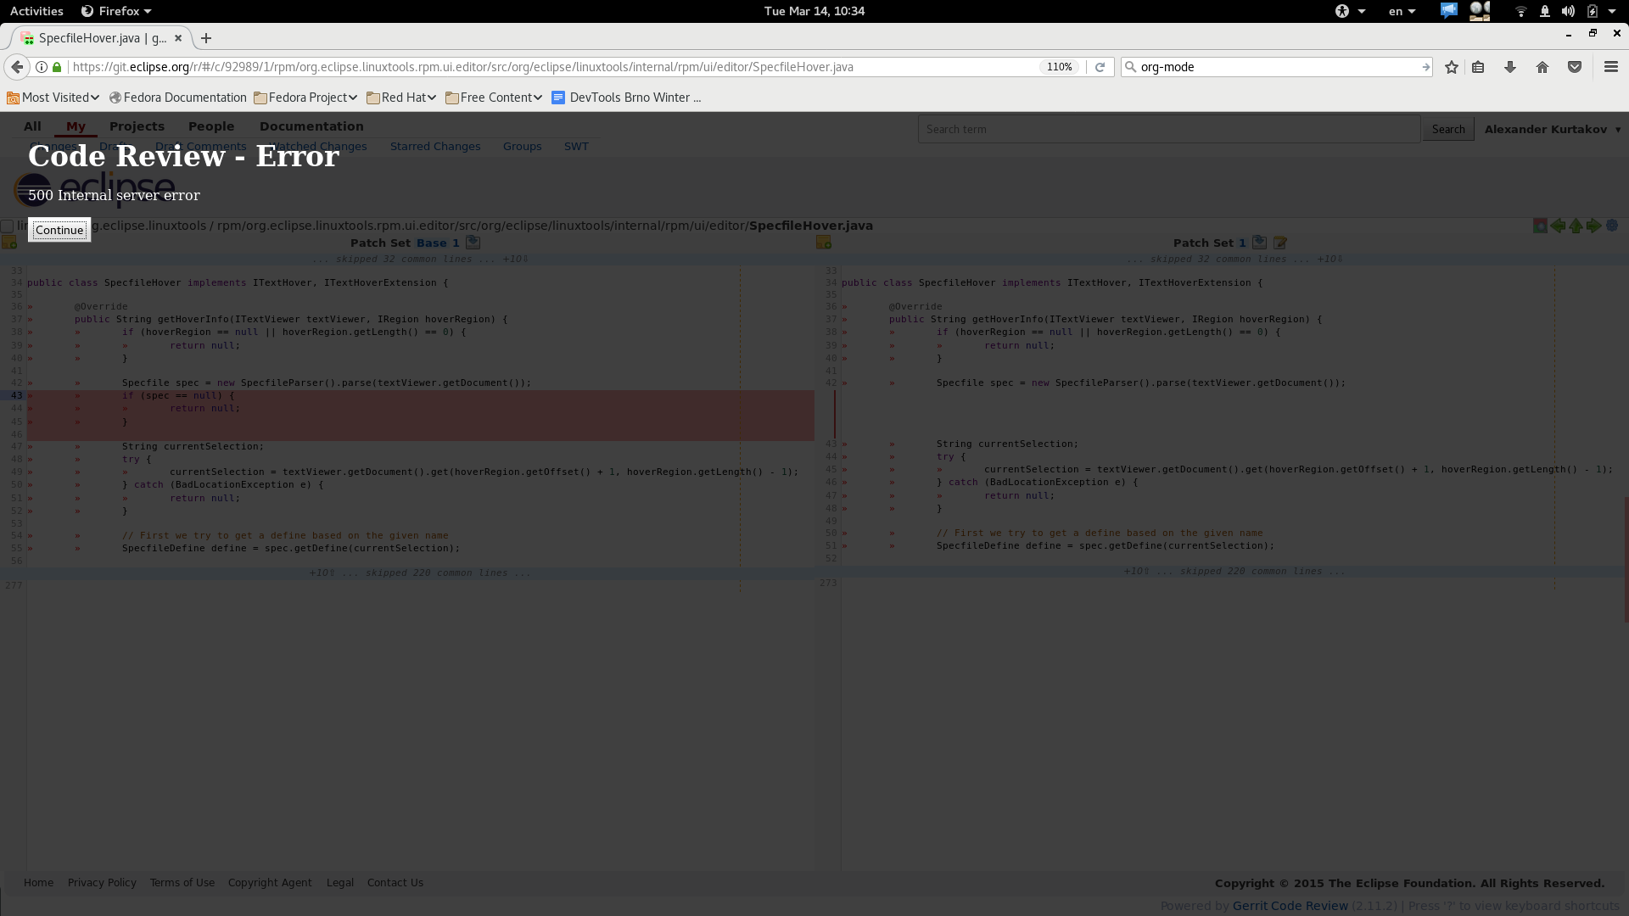The height and width of the screenshot is (916, 1629).
Task: Open the downloads arrow panel
Action: (x=1510, y=67)
